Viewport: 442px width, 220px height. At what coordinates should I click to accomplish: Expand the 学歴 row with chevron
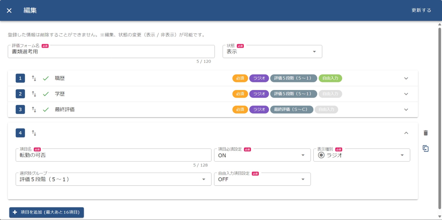coord(406,94)
